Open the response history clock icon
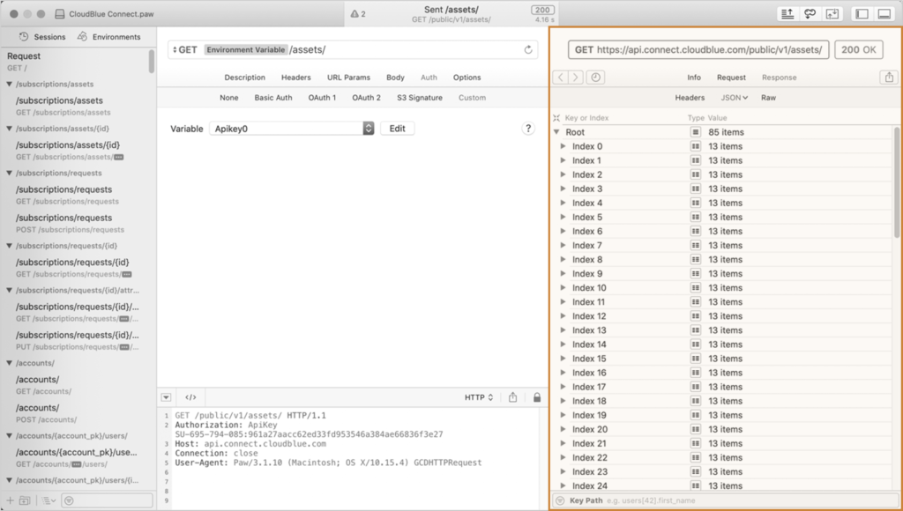903x511 pixels. coord(595,78)
